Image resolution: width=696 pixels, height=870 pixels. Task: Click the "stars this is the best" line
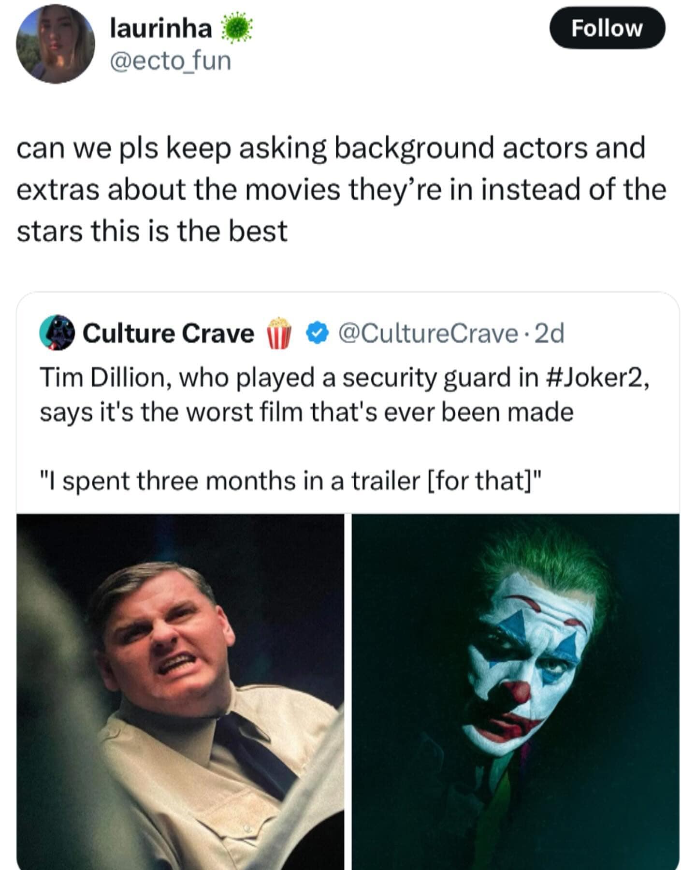pyautogui.click(x=152, y=231)
